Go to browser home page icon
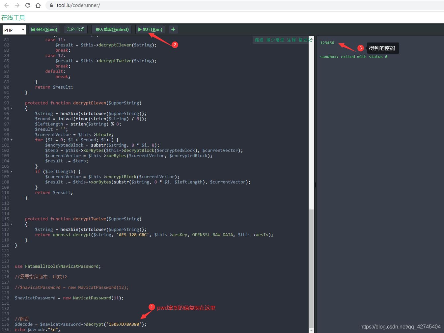Image resolution: width=444 pixels, height=333 pixels. (x=38, y=5)
